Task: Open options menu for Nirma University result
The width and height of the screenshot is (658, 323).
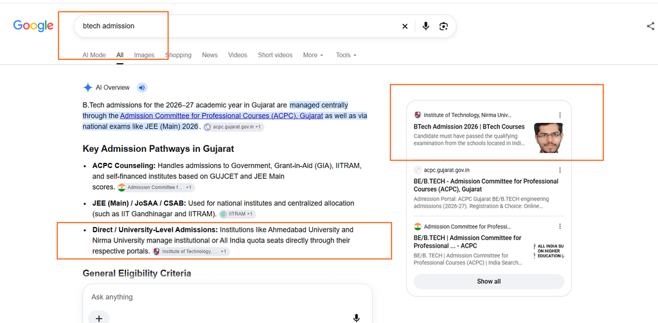Action: (560, 115)
